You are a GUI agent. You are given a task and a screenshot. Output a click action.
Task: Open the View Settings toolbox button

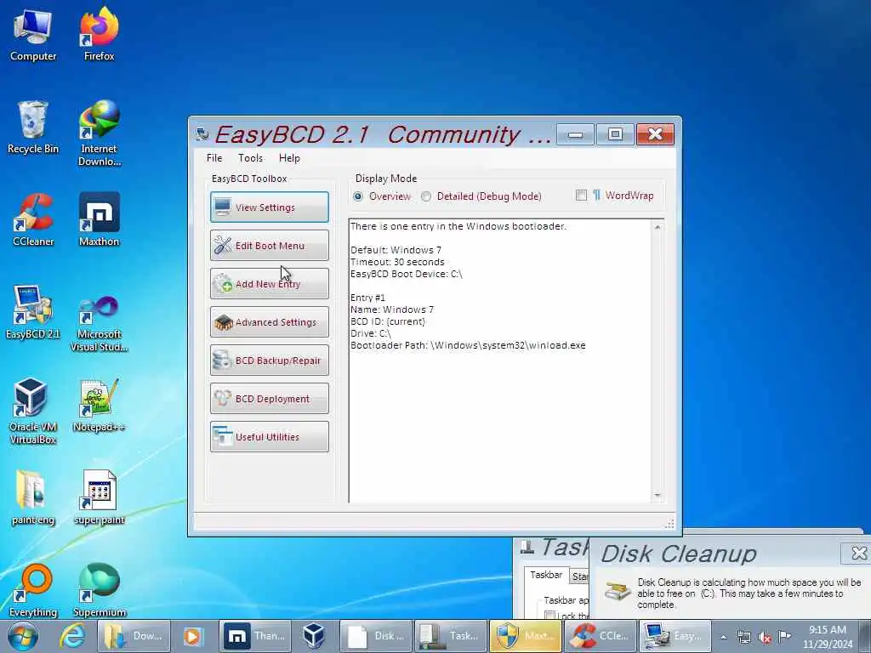(270, 207)
